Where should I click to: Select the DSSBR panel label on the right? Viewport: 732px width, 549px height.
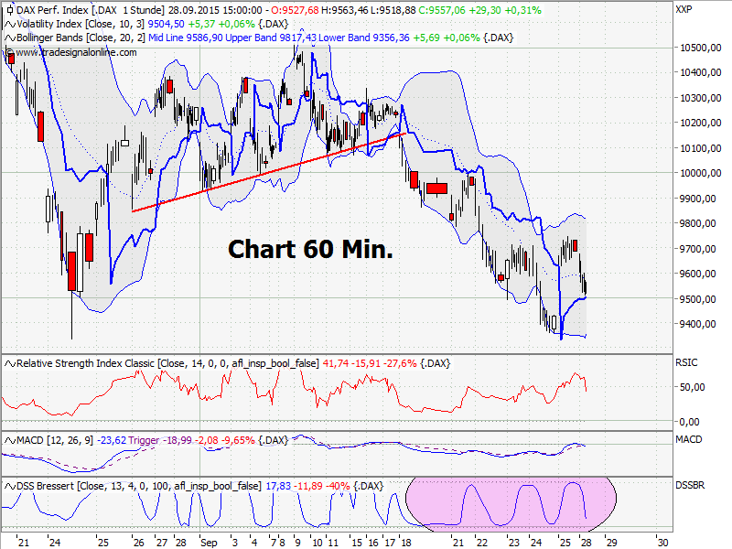[x=688, y=485]
